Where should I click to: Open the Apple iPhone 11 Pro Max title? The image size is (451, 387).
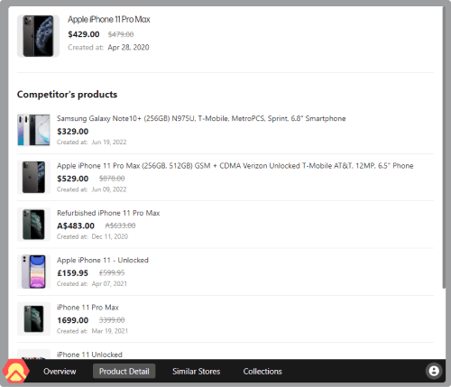(x=109, y=20)
